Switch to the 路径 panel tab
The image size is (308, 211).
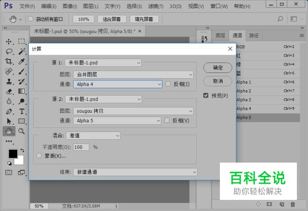coord(254,36)
